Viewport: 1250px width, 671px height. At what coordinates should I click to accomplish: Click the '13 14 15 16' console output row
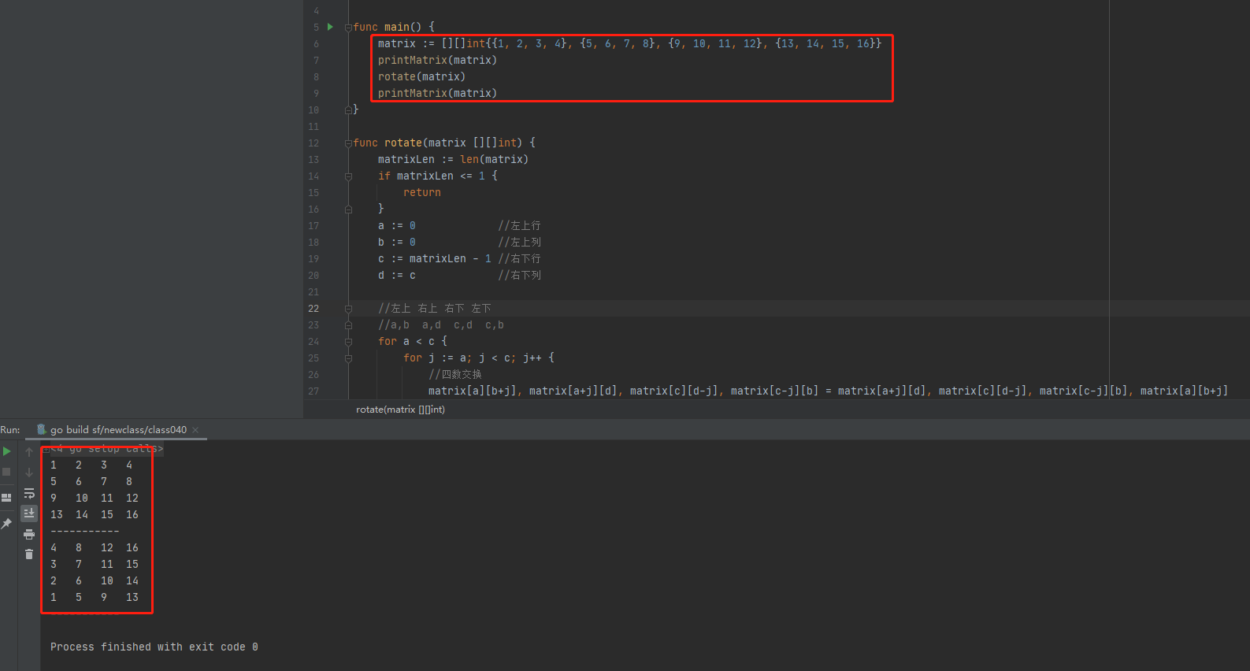click(x=95, y=515)
